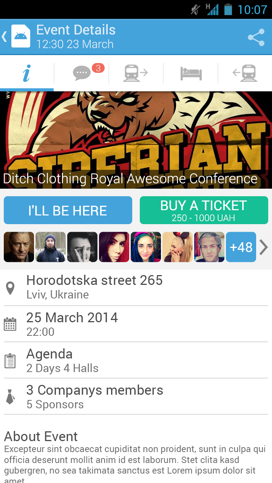Screen dimensions: 272x483
Task: Open comments tab with 3 badge
Action: tap(82, 73)
